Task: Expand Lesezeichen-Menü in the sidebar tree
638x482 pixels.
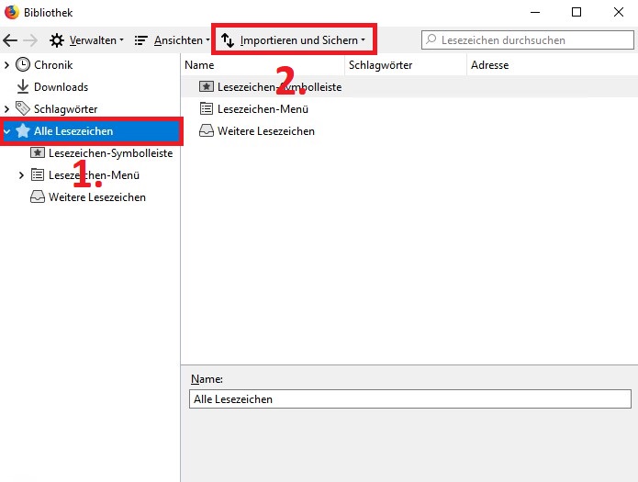Action: click(x=22, y=175)
